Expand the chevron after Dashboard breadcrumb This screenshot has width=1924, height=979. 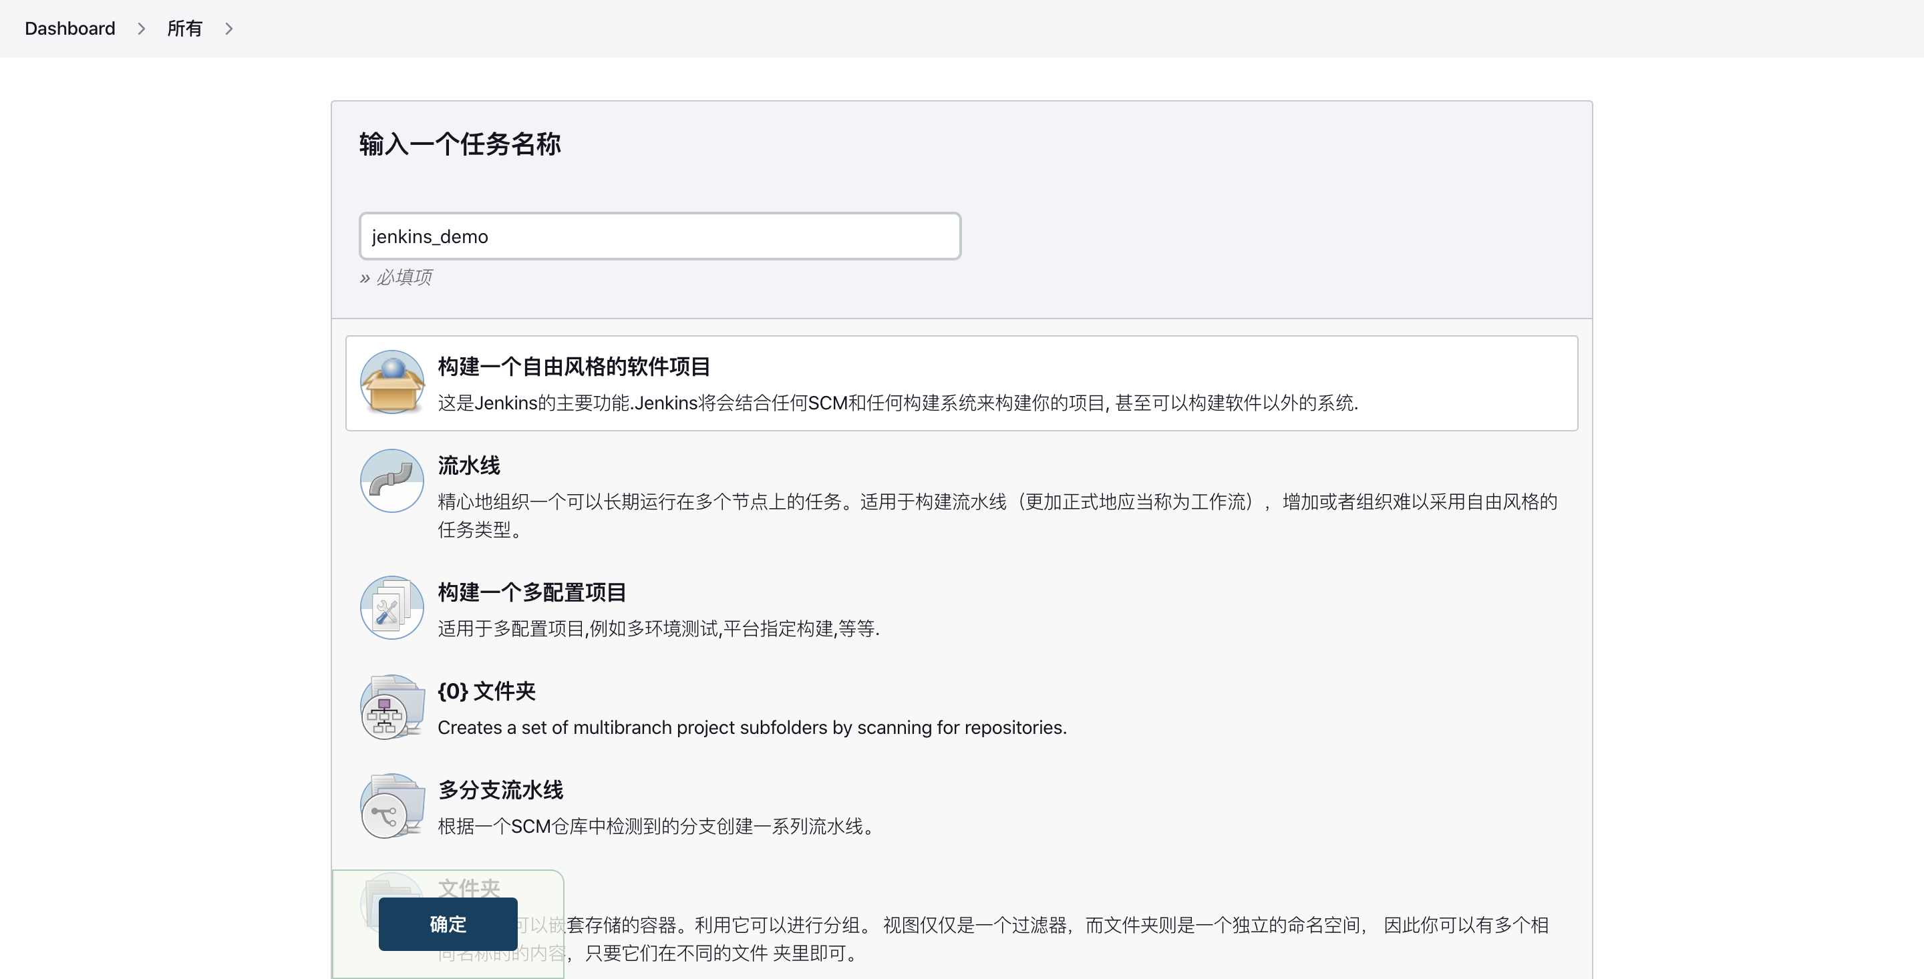coord(141,28)
